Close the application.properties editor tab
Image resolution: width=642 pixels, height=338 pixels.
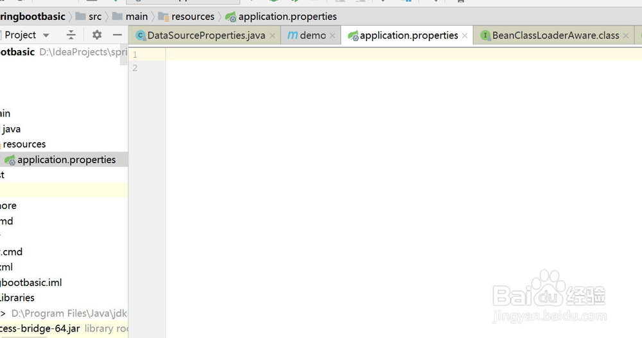[x=465, y=35]
